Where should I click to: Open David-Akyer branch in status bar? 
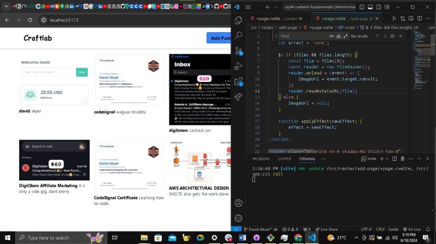click(x=257, y=229)
